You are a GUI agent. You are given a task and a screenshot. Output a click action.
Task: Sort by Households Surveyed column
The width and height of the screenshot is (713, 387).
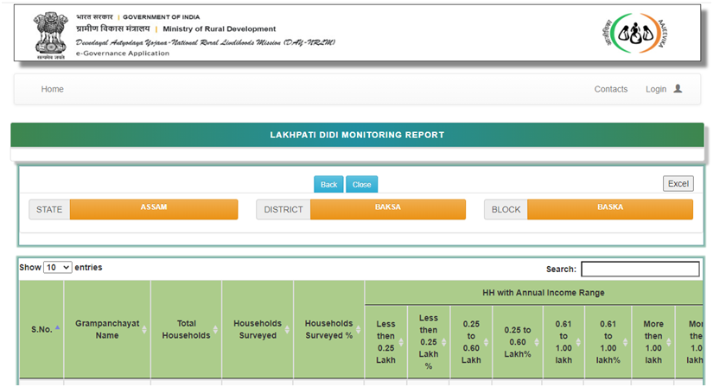[287, 329]
